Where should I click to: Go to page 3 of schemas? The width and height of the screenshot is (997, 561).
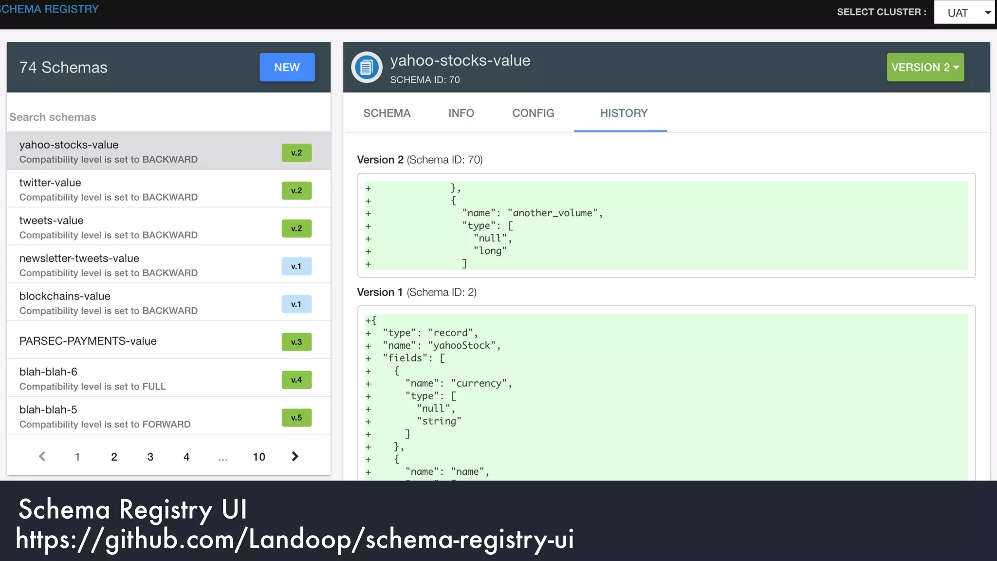coord(150,457)
